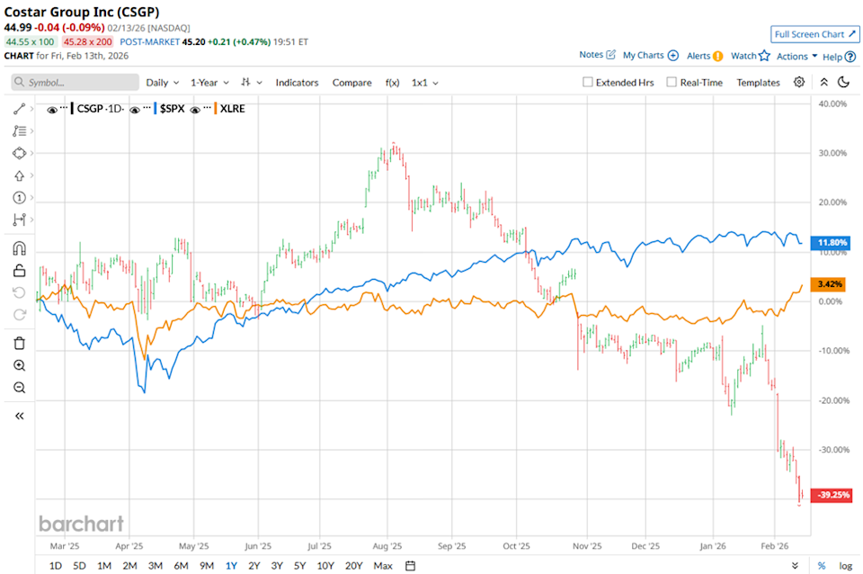Enable the Real-Time checkbox
Screen dimensions: 863x574
click(x=671, y=82)
